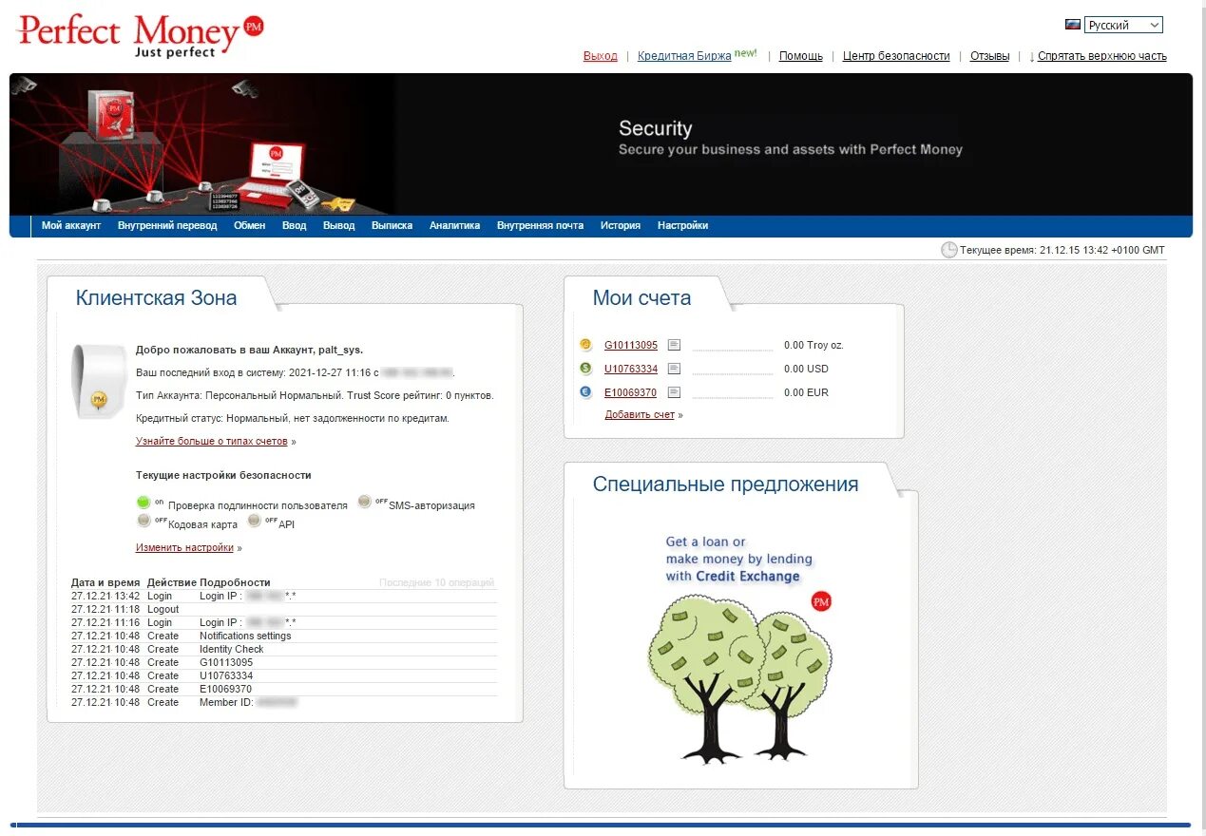The height and width of the screenshot is (836, 1206).
Task: Click G10113095 in the operations log
Action: click(x=226, y=662)
